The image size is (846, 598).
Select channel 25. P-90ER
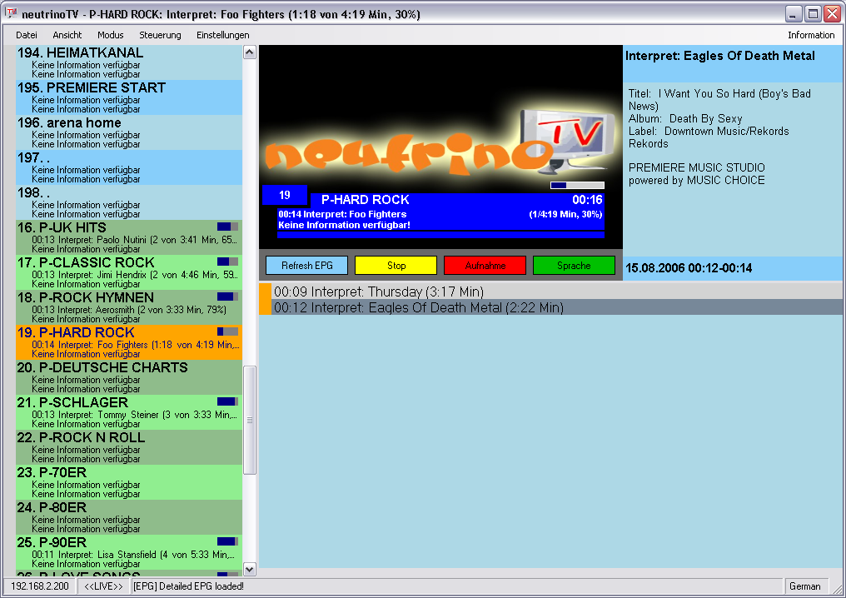(x=129, y=553)
